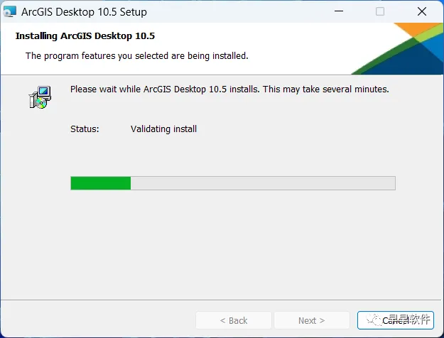Click the Cancel button

point(395,320)
